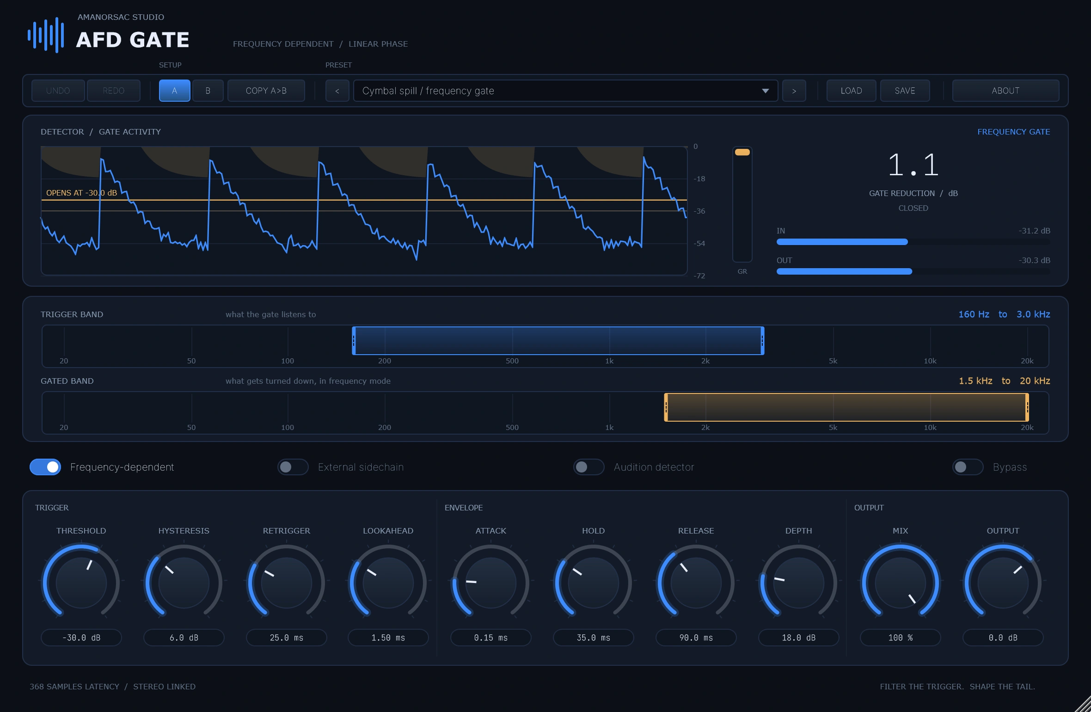Click the 'OPENS AT -30.0 dB' label
This screenshot has height=712, width=1091.
click(x=81, y=193)
